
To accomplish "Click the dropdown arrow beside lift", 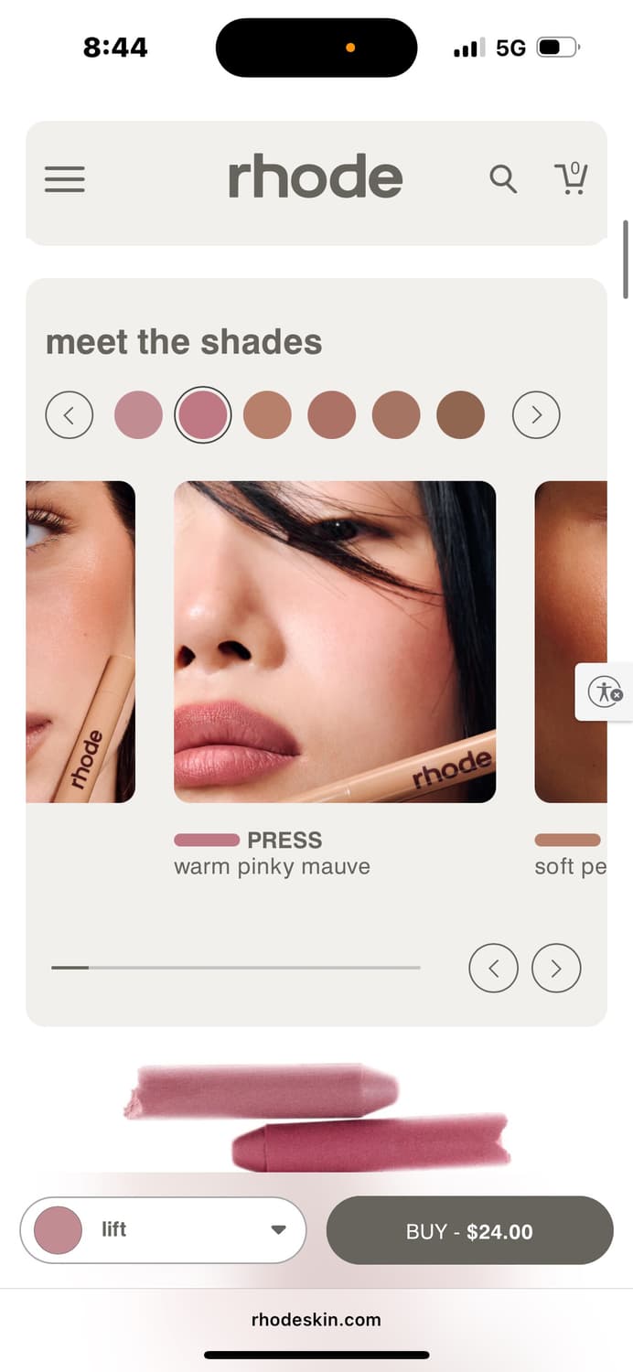I will 279,1230.
